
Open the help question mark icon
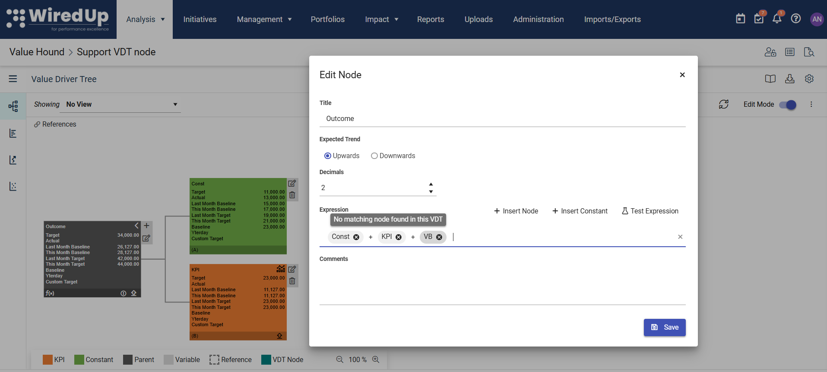(795, 19)
